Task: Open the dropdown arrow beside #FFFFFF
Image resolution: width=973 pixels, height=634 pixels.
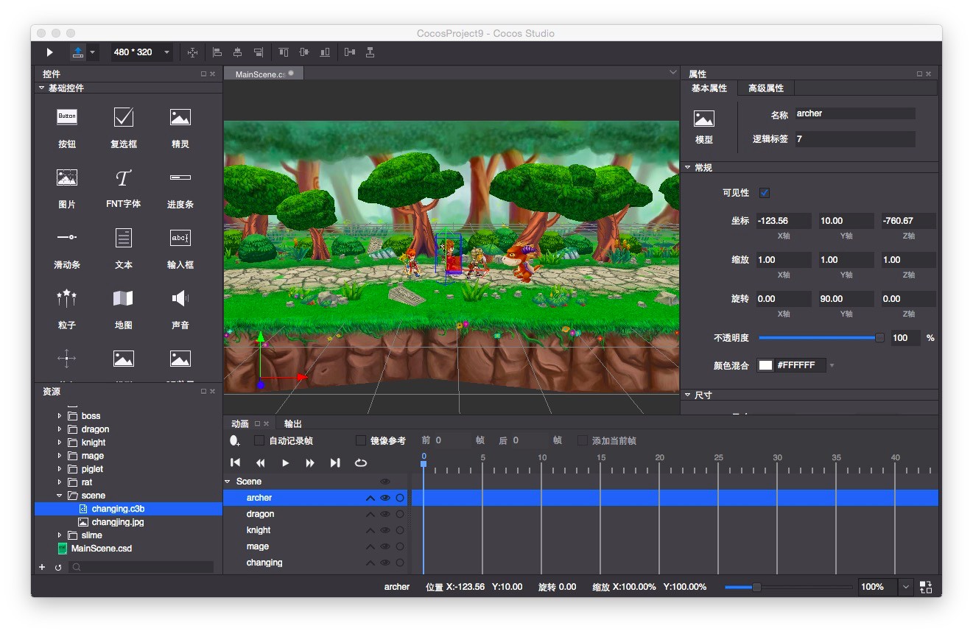Action: 832,365
